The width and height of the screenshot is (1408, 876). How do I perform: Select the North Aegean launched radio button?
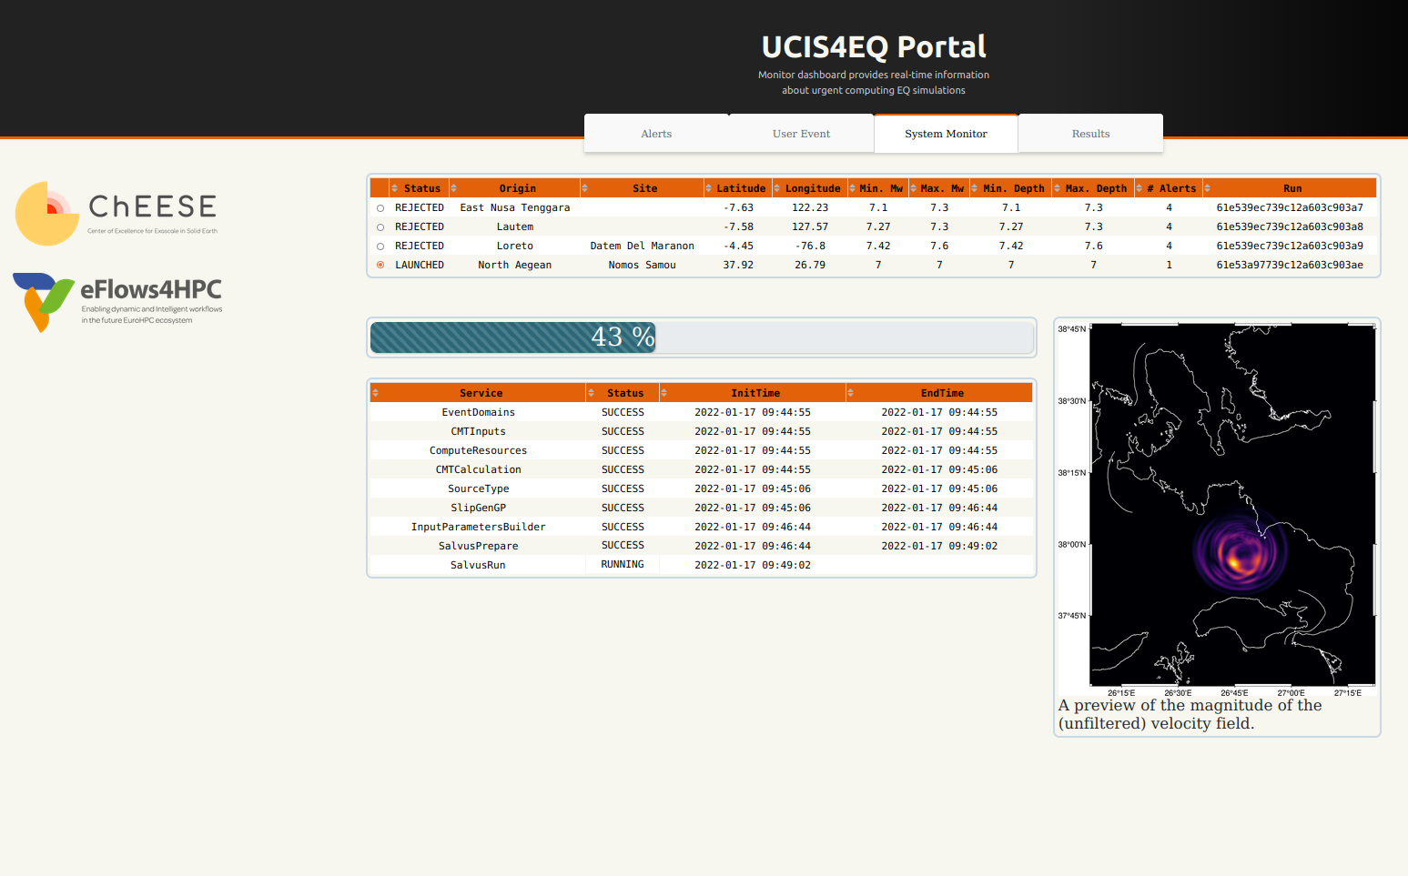[x=380, y=266]
